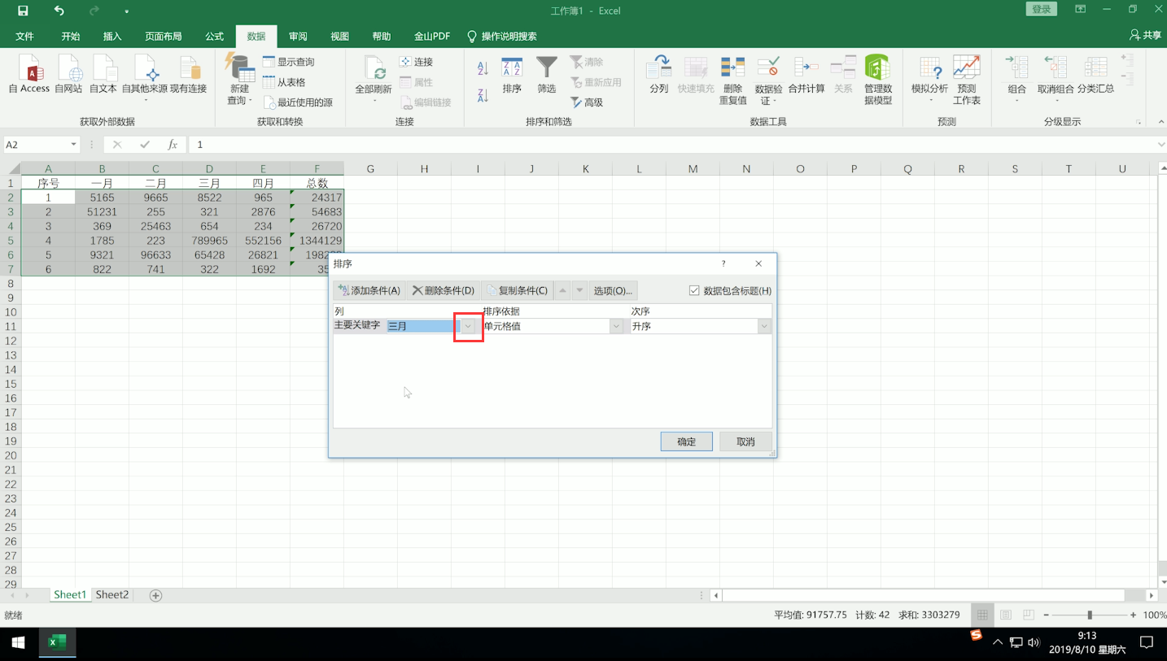
Task: Click the descending Z-A sort icon
Action: 483,95
